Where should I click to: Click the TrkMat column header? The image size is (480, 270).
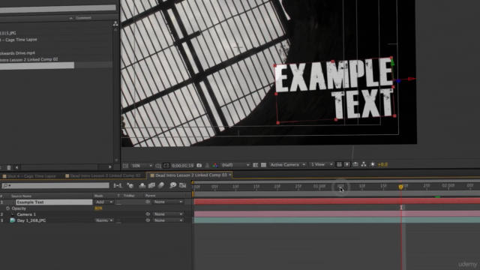(129, 196)
